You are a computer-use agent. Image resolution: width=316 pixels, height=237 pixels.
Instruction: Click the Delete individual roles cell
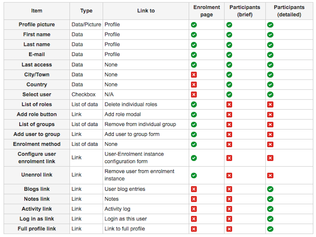(x=131, y=105)
